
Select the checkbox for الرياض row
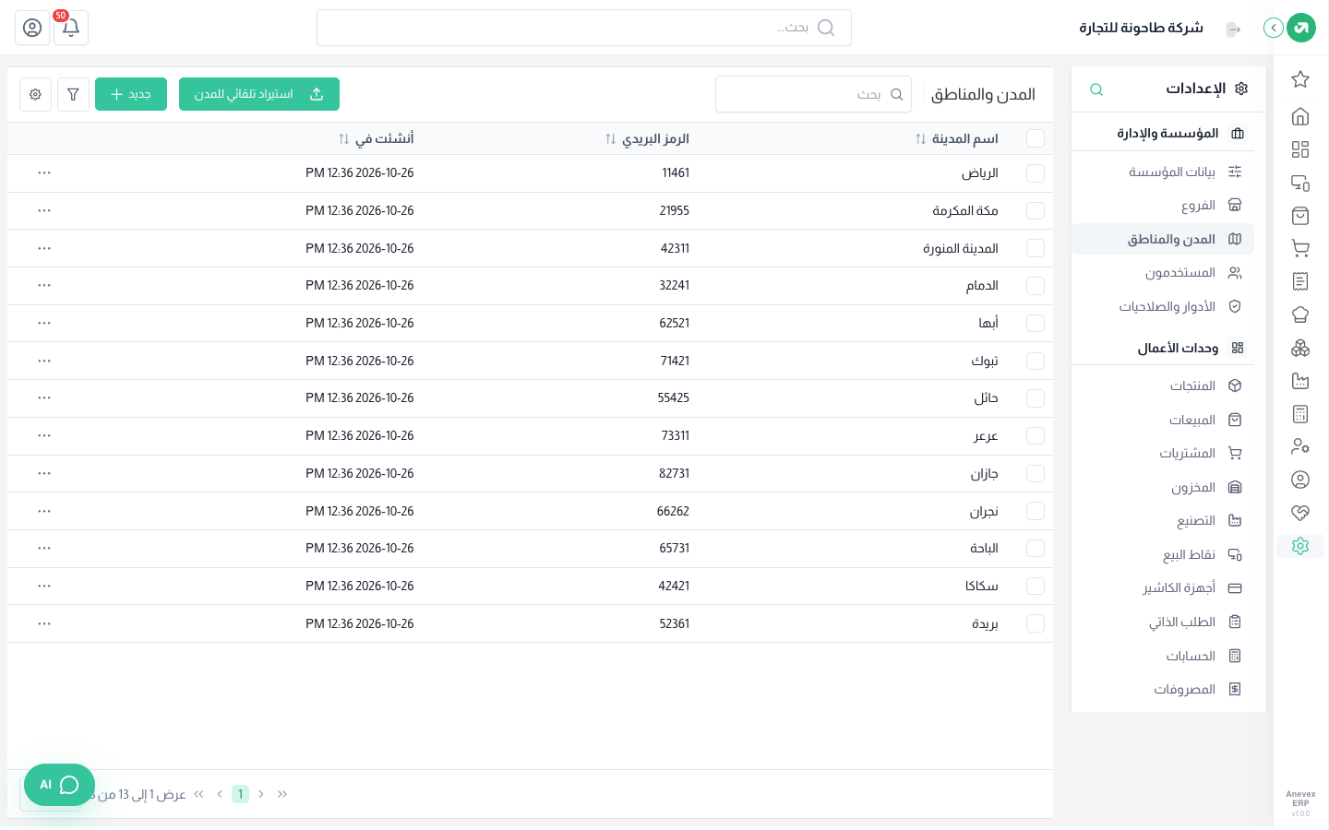coord(1036,173)
